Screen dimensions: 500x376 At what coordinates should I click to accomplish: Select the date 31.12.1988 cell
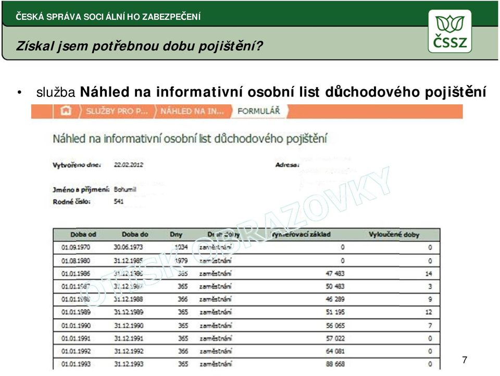coord(129,299)
